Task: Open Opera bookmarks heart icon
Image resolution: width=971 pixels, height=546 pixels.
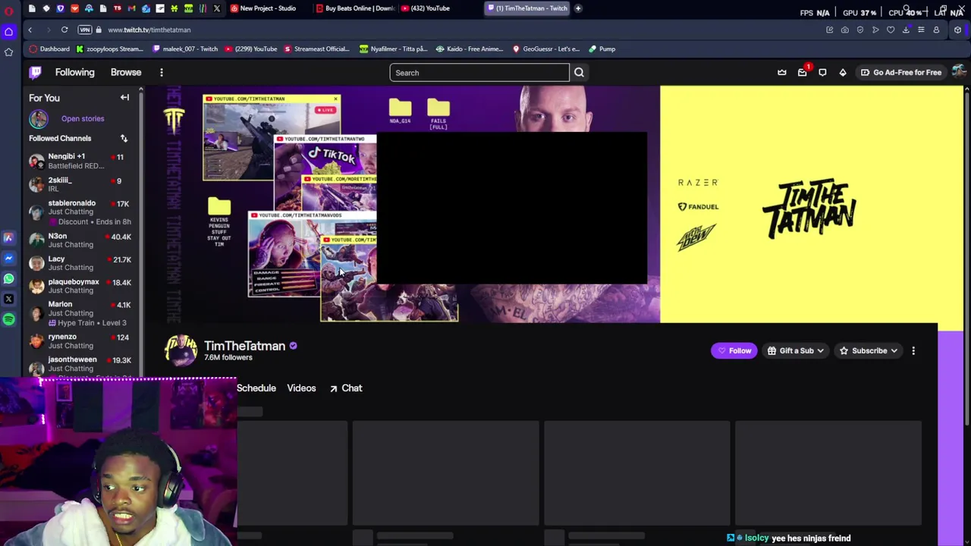Action: click(891, 30)
